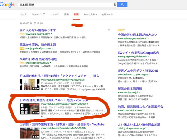Click URL www.youtube.com/watch?v=7L39s2Rajvo
Viewport: 187px width, 140px height.
pos(63,80)
